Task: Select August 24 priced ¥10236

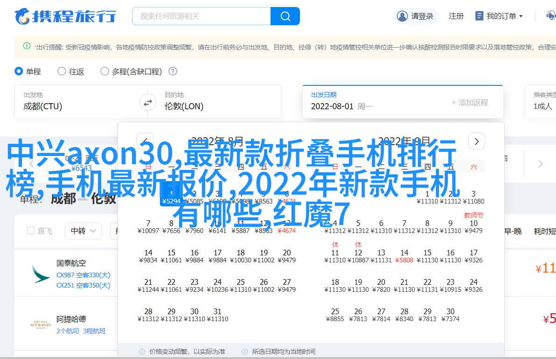Action: (217, 286)
